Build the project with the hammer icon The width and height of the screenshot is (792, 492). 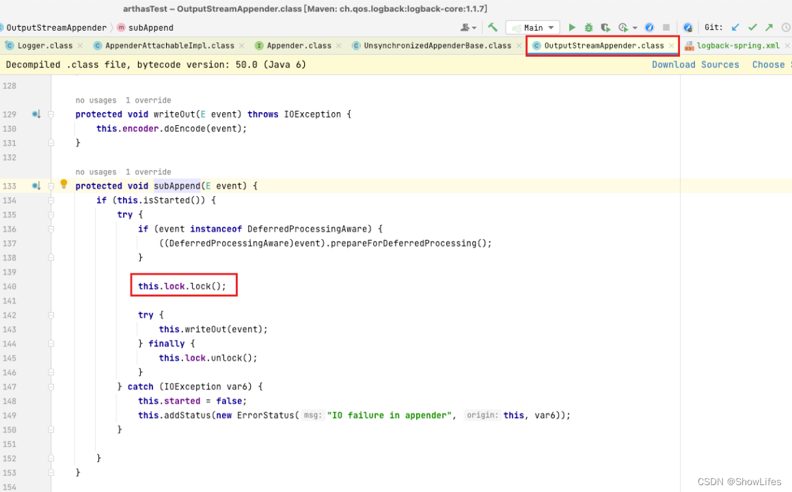(x=492, y=26)
